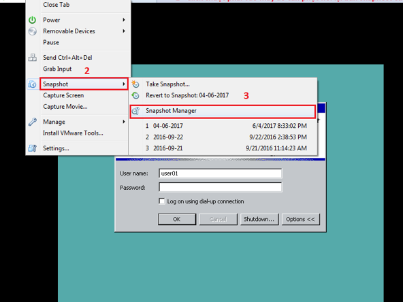
Task: Select Pause from the VM menu
Action: pyautogui.click(x=51, y=42)
